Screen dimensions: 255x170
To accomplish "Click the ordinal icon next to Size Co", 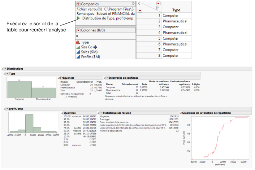I will coord(78,47).
